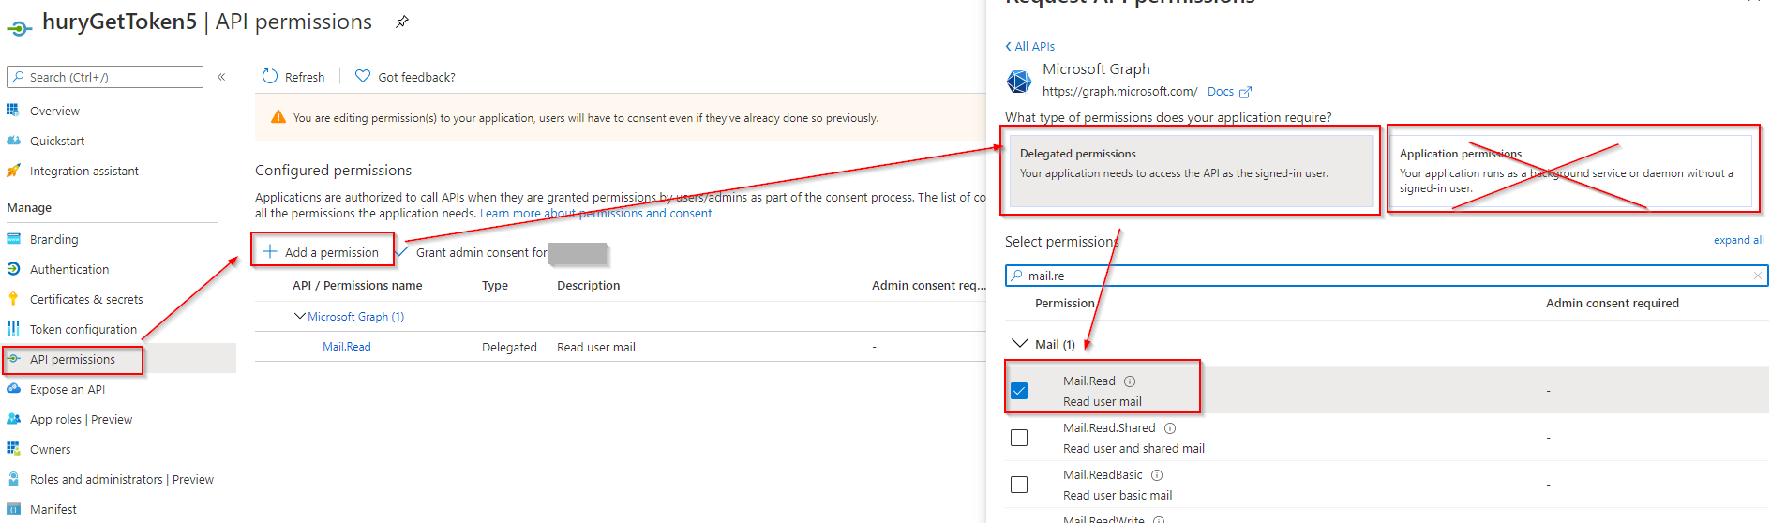The height and width of the screenshot is (523, 1771).
Task: Open Token configuration page
Action: coord(83,329)
